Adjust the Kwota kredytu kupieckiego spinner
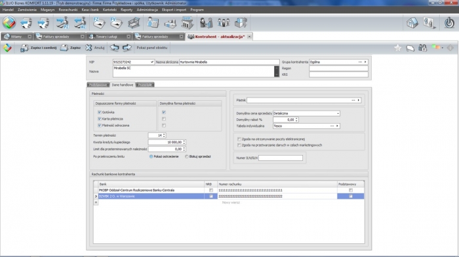Screen dimensions: 459x257 (184, 142)
